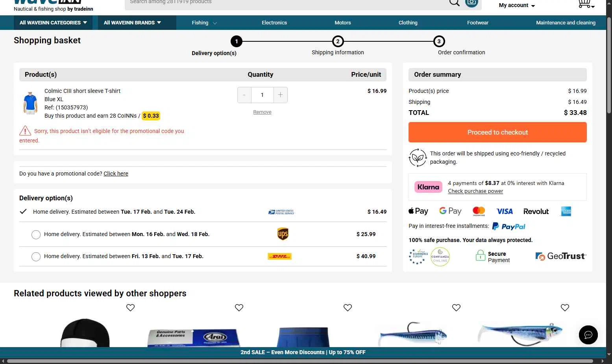612x364 pixels.
Task: Click the TOTAL $ 33.48 amount
Action: 575,113
